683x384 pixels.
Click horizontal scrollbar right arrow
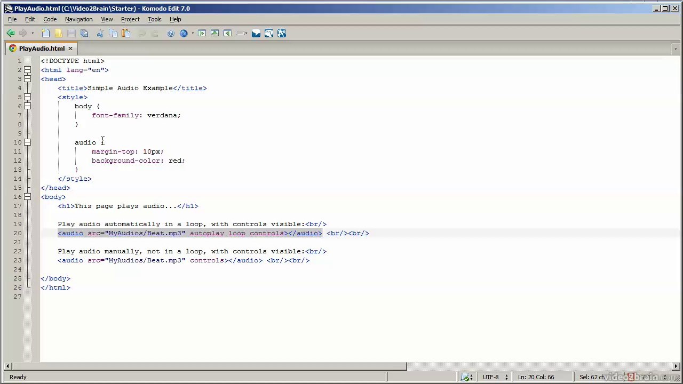[676, 366]
